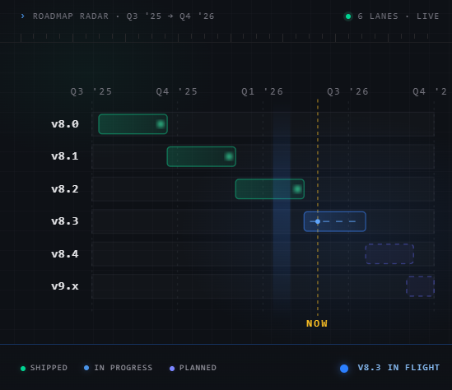The image size is (452, 390).
Task: Select the v8.2 lane label
Action: tap(65, 189)
